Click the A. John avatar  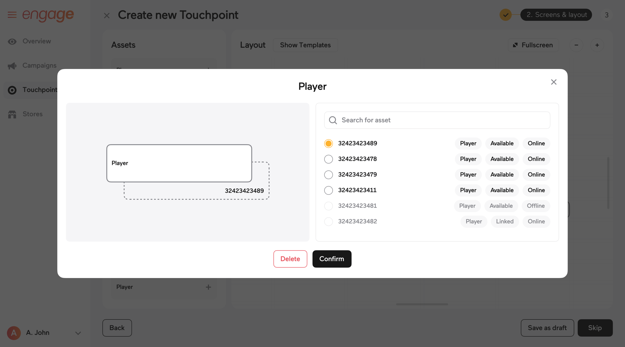click(14, 333)
